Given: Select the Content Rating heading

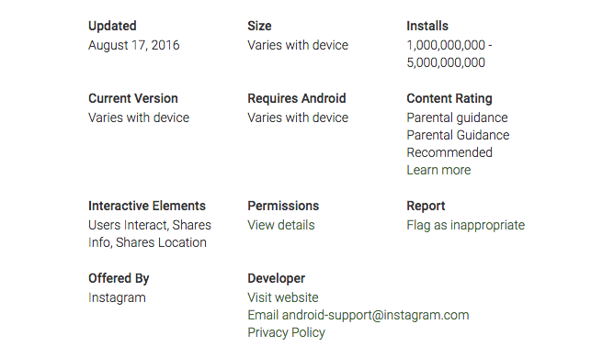Looking at the screenshot, I should pos(449,98).
